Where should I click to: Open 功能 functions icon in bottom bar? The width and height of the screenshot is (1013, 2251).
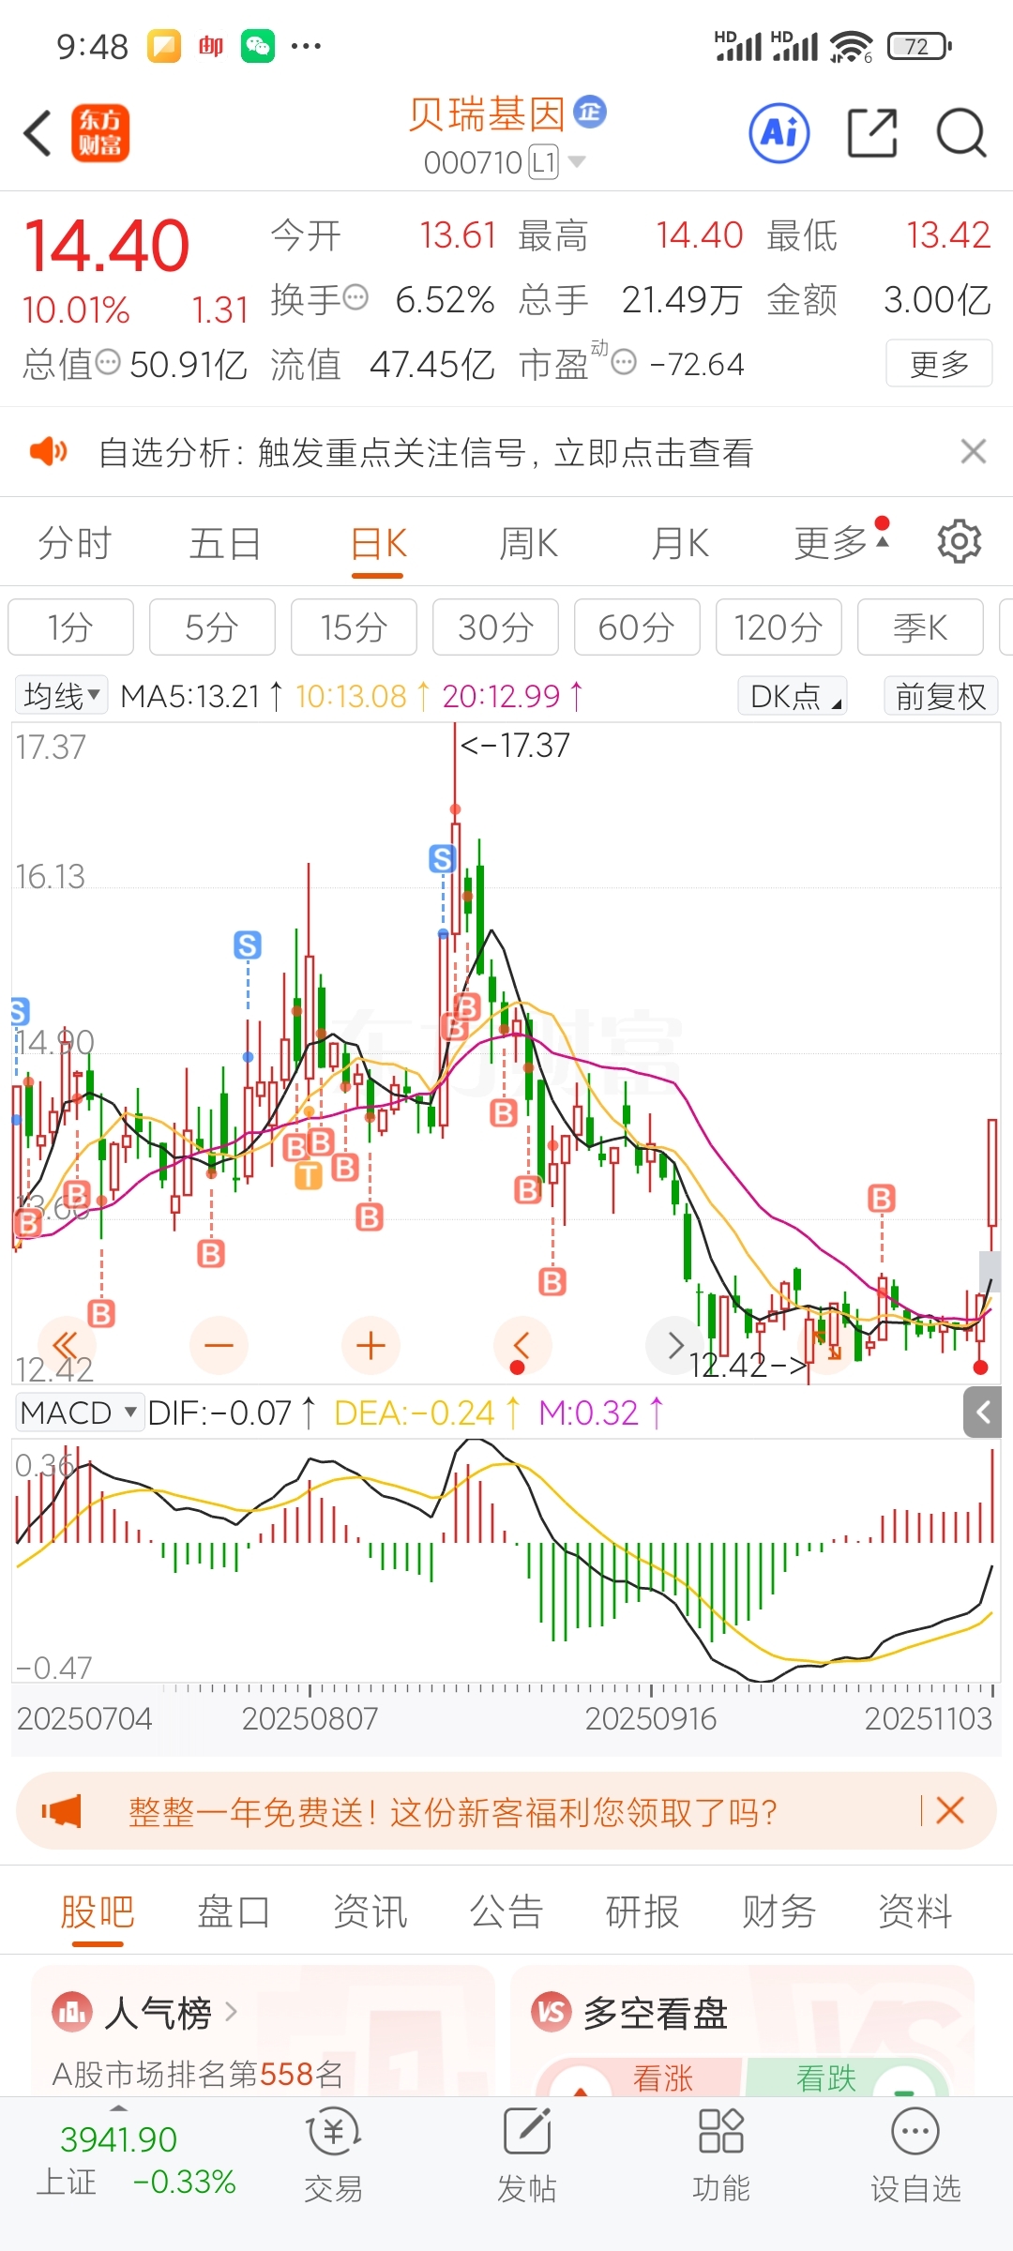click(721, 2132)
